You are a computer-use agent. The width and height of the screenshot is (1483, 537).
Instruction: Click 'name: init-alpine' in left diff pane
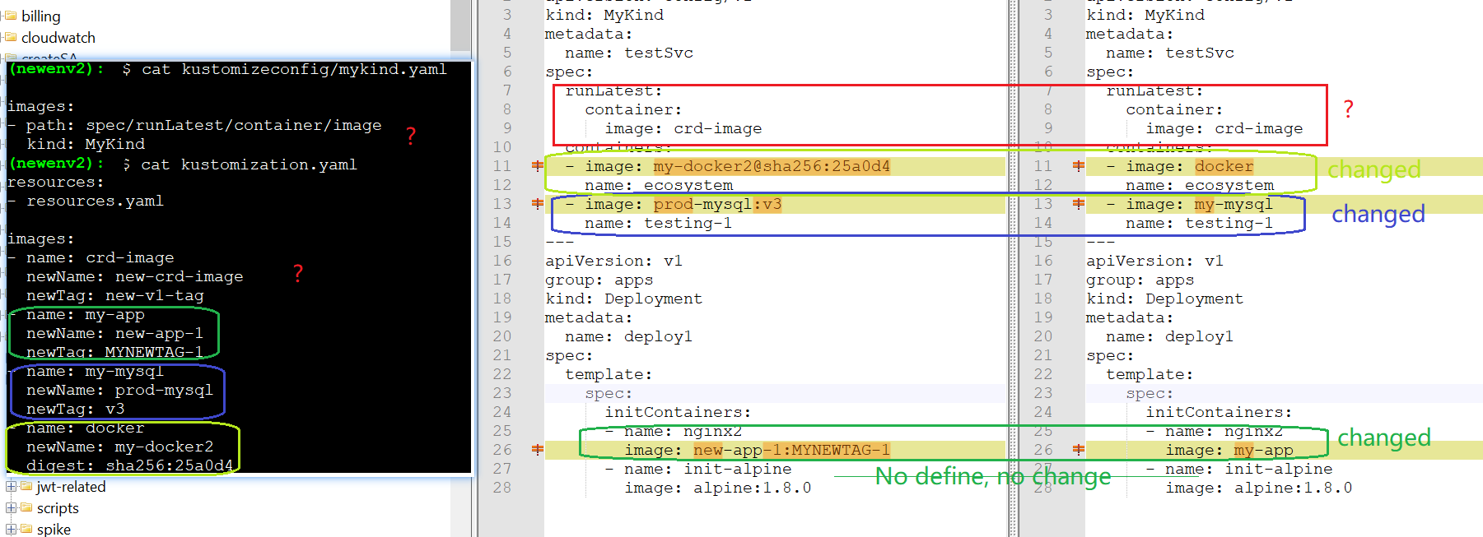708,469
